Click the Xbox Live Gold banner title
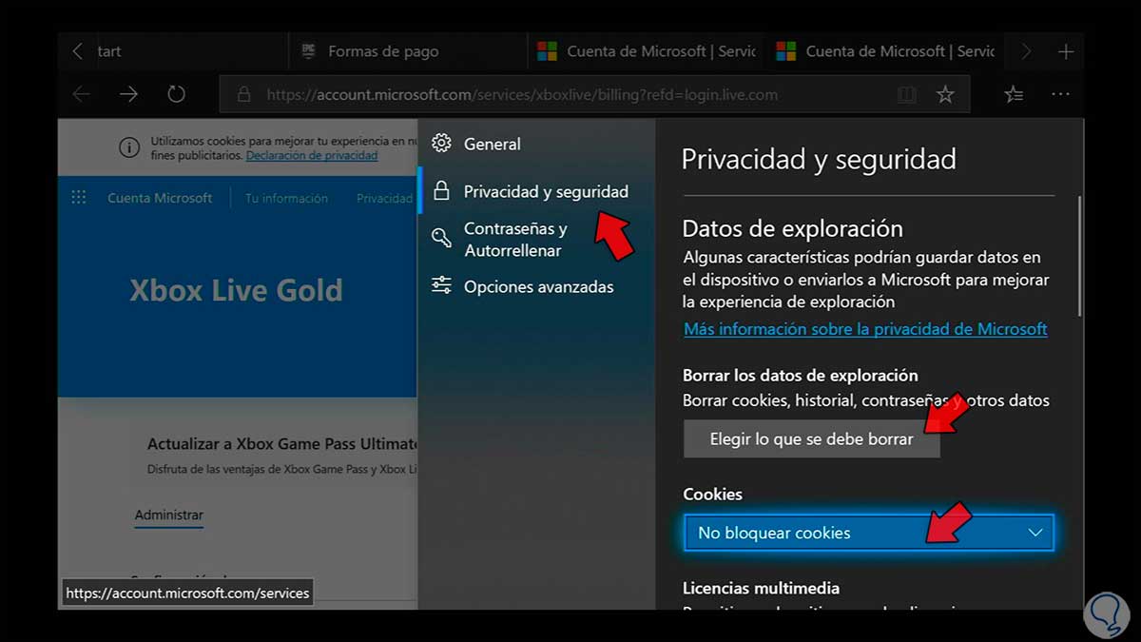Screen dimensions: 1141x642 coord(236,290)
